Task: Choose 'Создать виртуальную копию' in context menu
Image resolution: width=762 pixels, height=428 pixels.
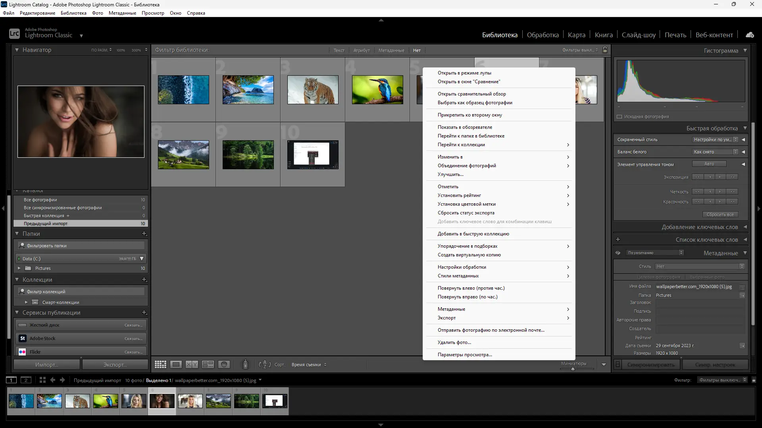Action: (469, 255)
